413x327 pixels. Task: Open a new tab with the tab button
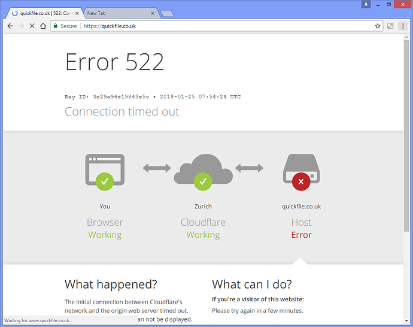tap(167, 13)
